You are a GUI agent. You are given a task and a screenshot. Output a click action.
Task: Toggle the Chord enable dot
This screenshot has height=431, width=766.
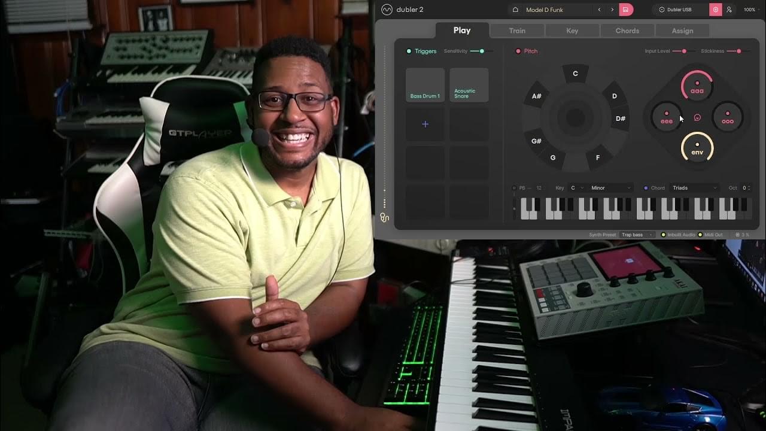[646, 188]
